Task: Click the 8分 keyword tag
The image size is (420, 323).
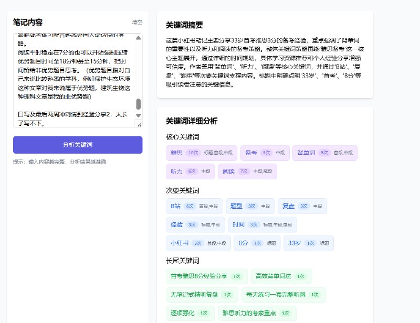Action: point(257,243)
